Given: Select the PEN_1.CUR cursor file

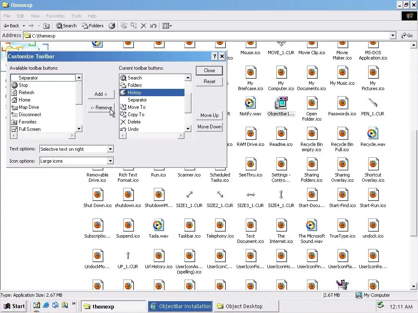Looking at the screenshot, I should click(x=373, y=106).
